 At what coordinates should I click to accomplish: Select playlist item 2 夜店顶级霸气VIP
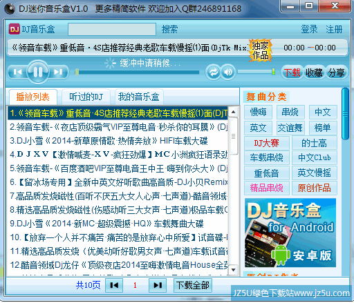point(118,127)
